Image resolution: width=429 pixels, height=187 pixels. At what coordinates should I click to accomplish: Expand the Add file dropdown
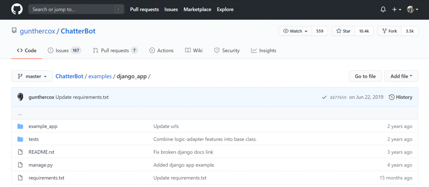tap(401, 76)
